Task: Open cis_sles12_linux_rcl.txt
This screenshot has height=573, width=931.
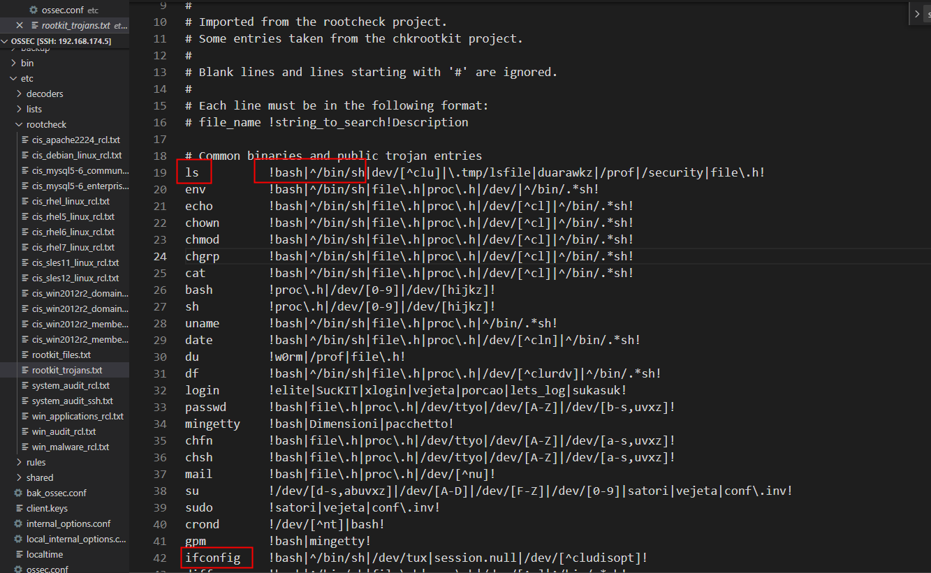Action: (75, 278)
